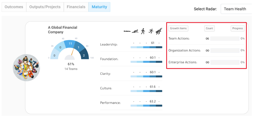This screenshot has height=119, width=253.
Task: Click the Team Actions progress bar
Action: click(x=225, y=39)
